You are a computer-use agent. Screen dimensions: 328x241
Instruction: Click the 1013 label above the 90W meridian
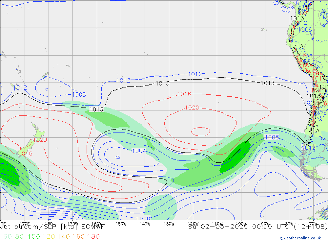pyautogui.click(x=268, y=83)
